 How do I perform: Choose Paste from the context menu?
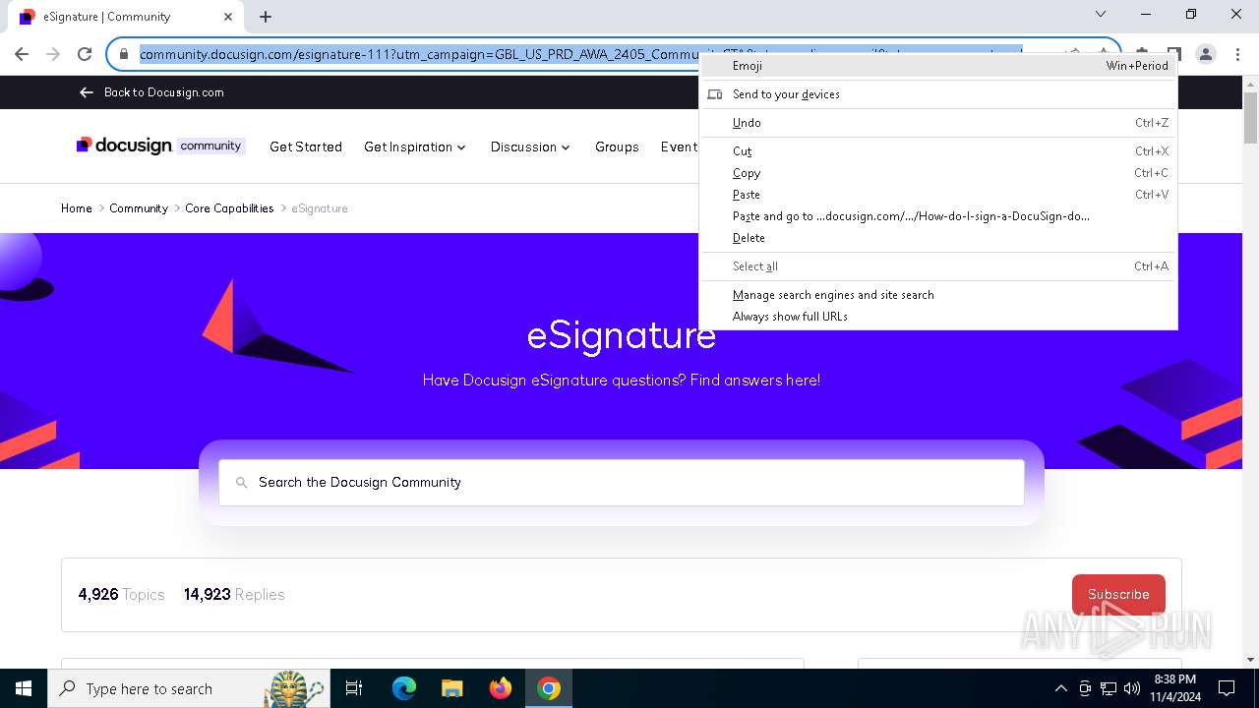[938, 195]
